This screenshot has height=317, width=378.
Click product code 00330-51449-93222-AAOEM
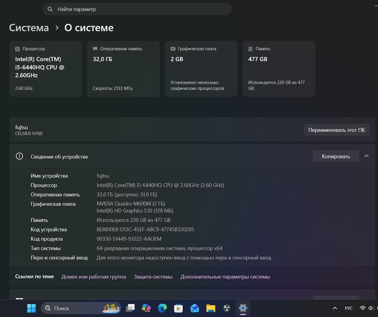coord(129,239)
